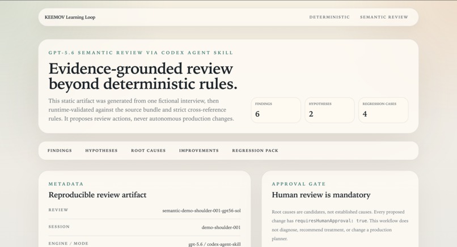Open the KEEMOV Learning Loop home link
The height and width of the screenshot is (247, 457).
pos(70,17)
